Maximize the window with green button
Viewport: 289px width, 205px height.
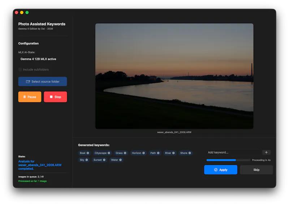pyautogui.click(x=27, y=12)
